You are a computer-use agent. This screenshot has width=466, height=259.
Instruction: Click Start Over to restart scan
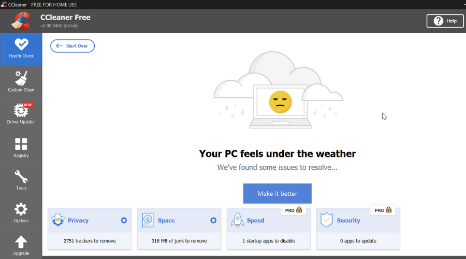coord(72,46)
